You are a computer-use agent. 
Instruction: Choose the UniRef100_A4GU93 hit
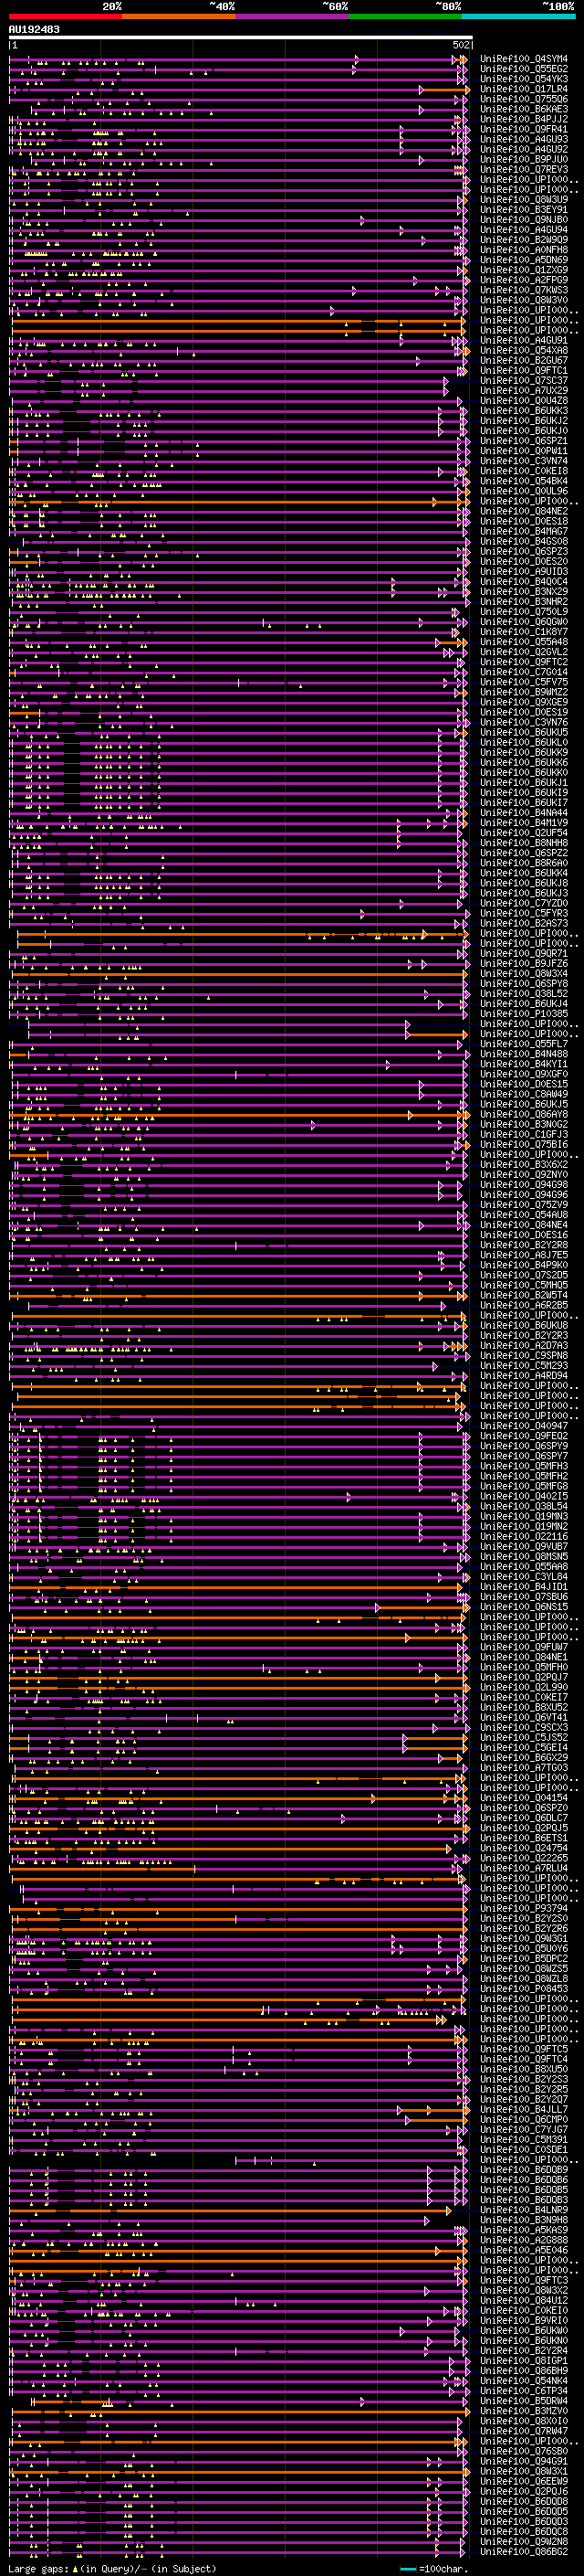pyautogui.click(x=524, y=139)
